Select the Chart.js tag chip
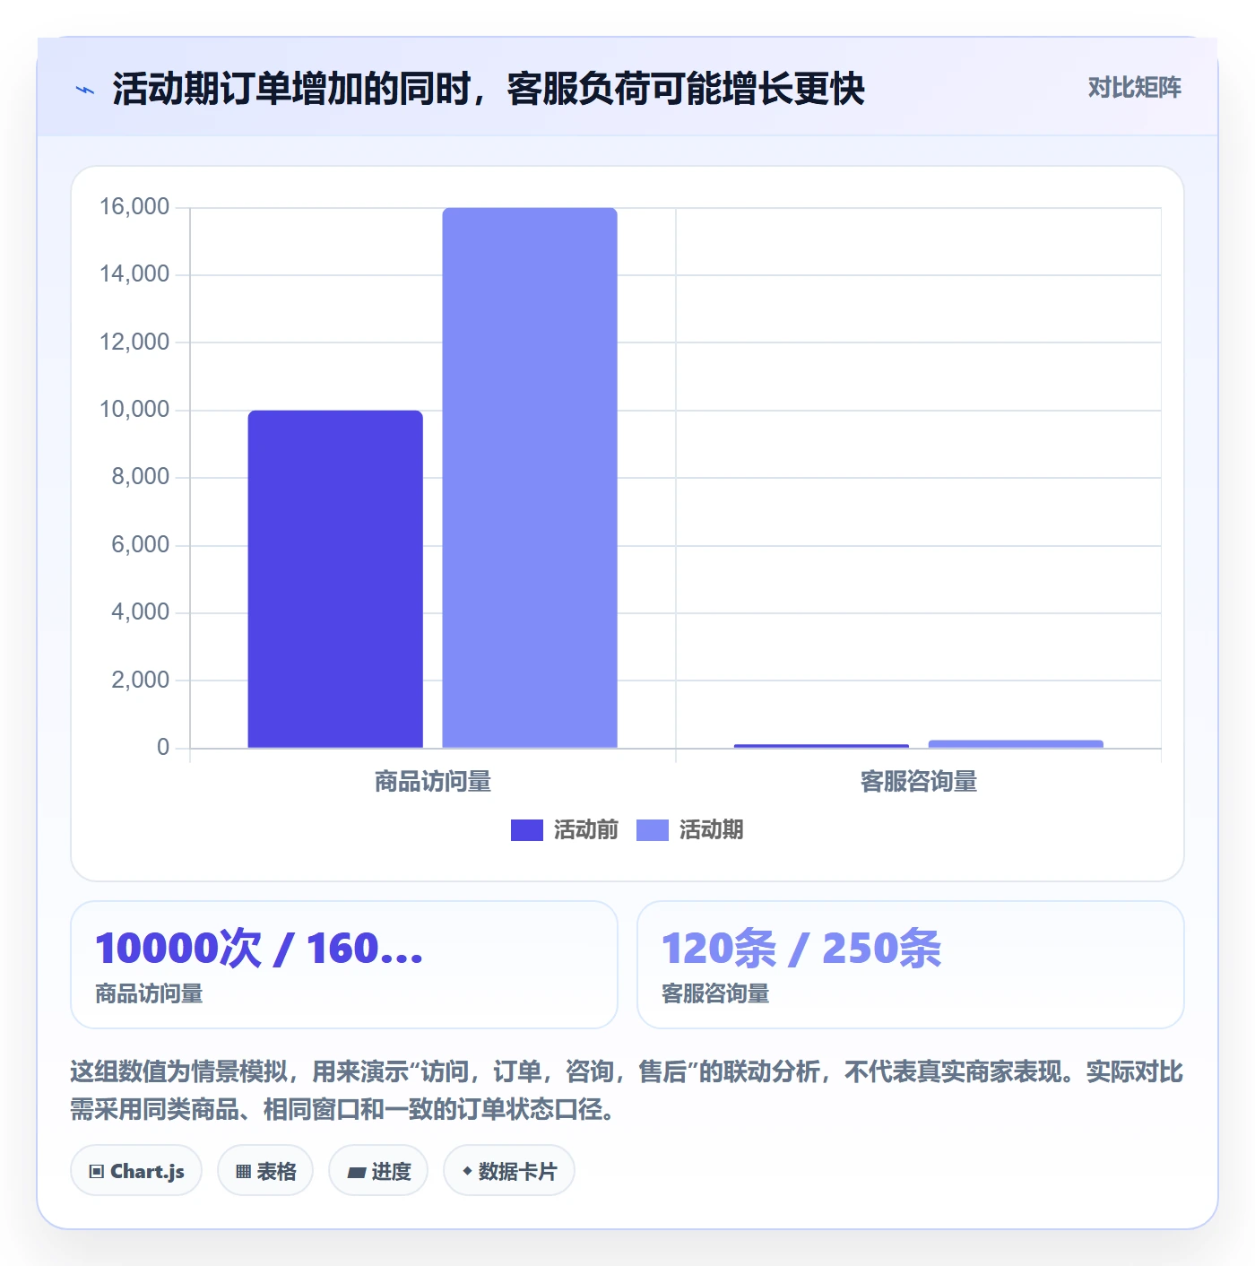Screen dimensions: 1255x1266 coord(136,1171)
